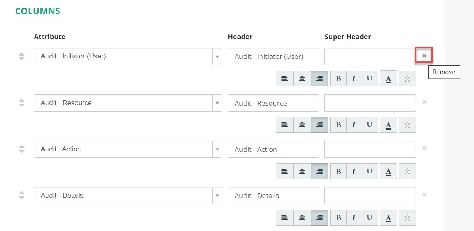Image resolution: width=474 pixels, height=231 pixels.
Task: Open the Audit - Details attribute dropdown arrow
Action: click(217, 195)
